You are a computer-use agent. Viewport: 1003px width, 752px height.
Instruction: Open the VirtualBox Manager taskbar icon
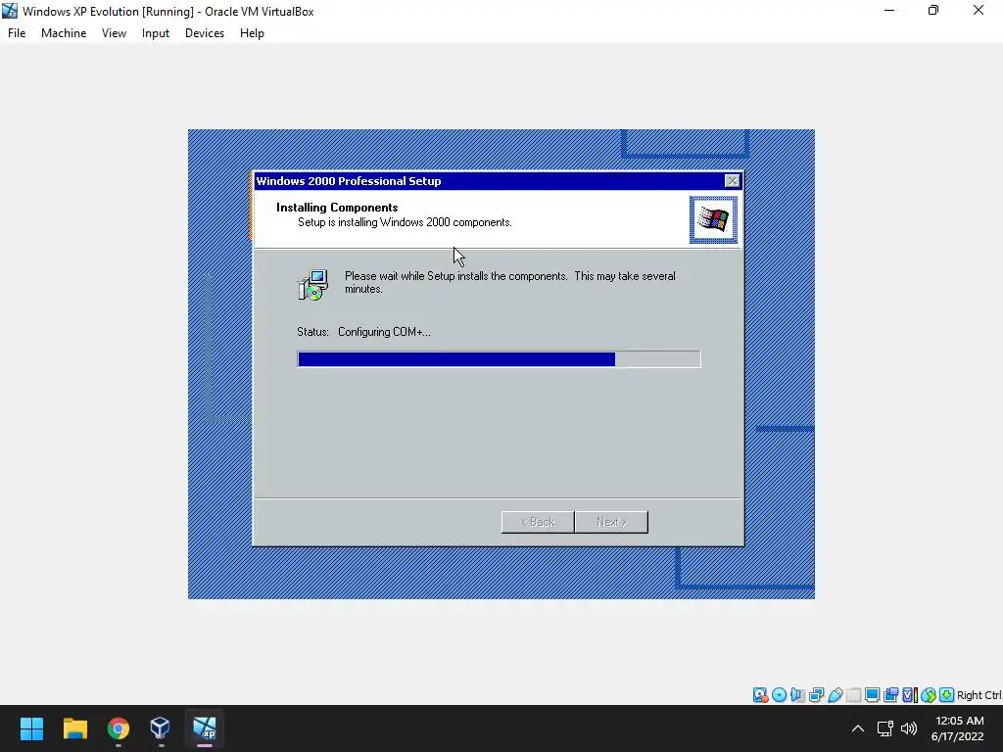coord(161,728)
